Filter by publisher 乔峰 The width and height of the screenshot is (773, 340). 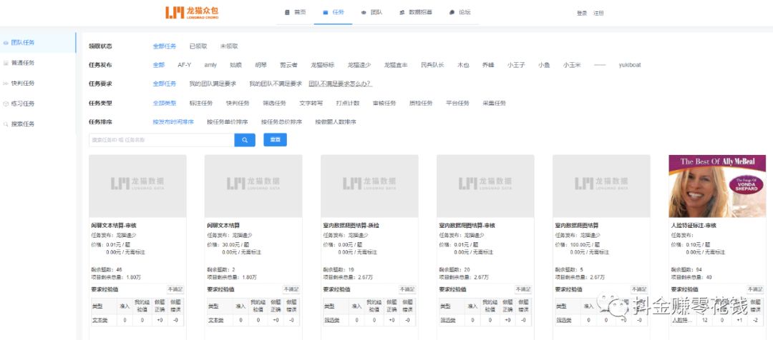coord(488,65)
